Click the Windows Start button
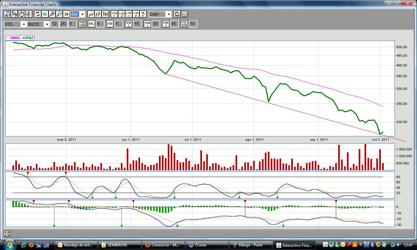Viewport: 417px width, 250px height. [9, 245]
